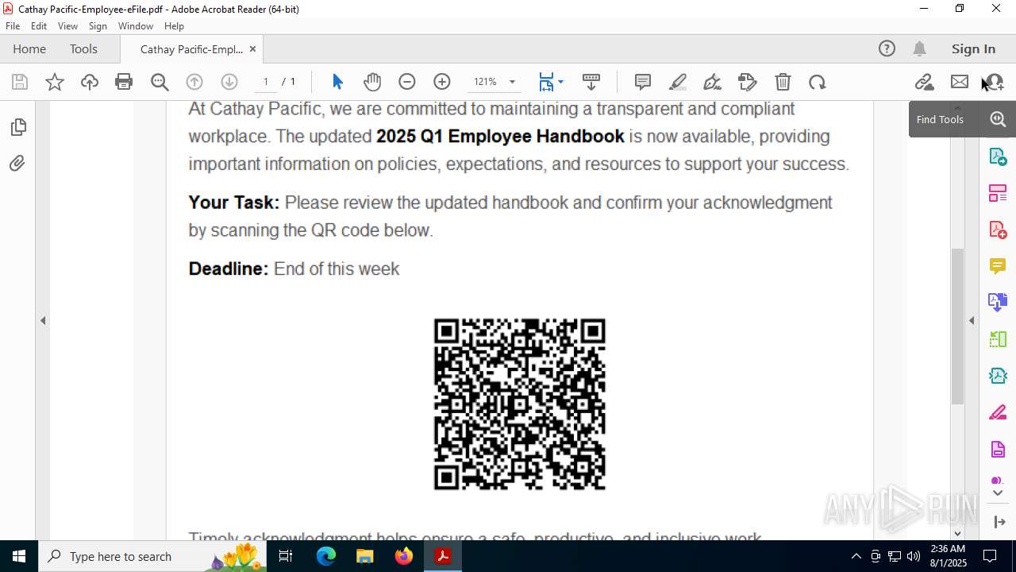
Task: Collapse the right tools pane arrow
Action: [972, 321]
